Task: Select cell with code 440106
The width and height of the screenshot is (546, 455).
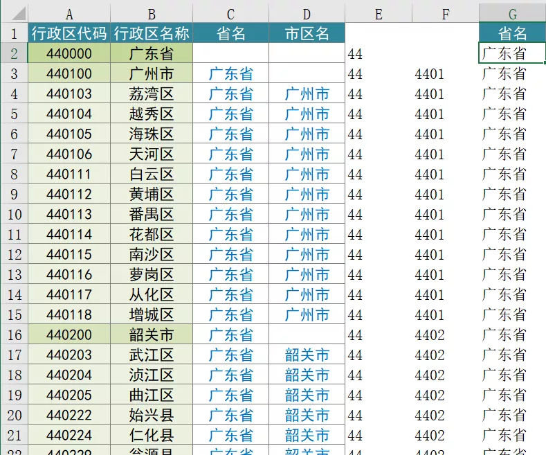Action: (x=69, y=154)
